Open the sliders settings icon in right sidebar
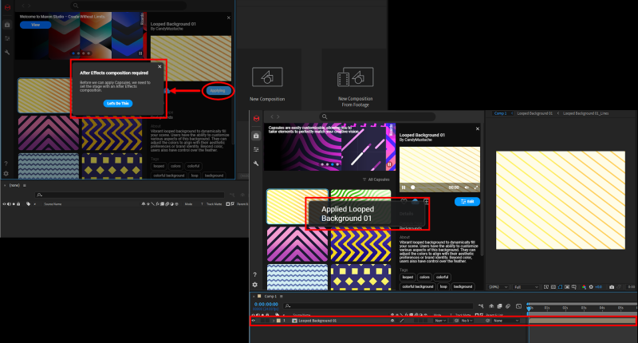The height and width of the screenshot is (343, 638). [256, 149]
